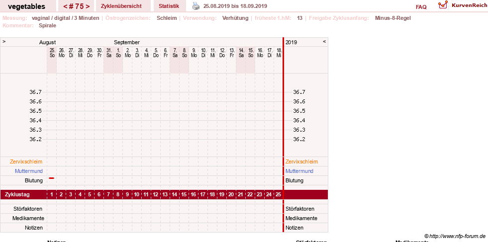This screenshot has height=242, width=488.
Task: Click the Verhütung usage value
Action: click(235, 18)
